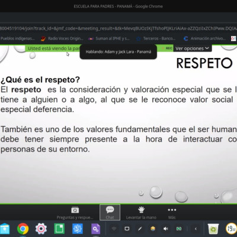Image resolution: width=237 pixels, height=237 pixels.
Task: Open the Suman al IPHE bookmark
Action: (109, 39)
